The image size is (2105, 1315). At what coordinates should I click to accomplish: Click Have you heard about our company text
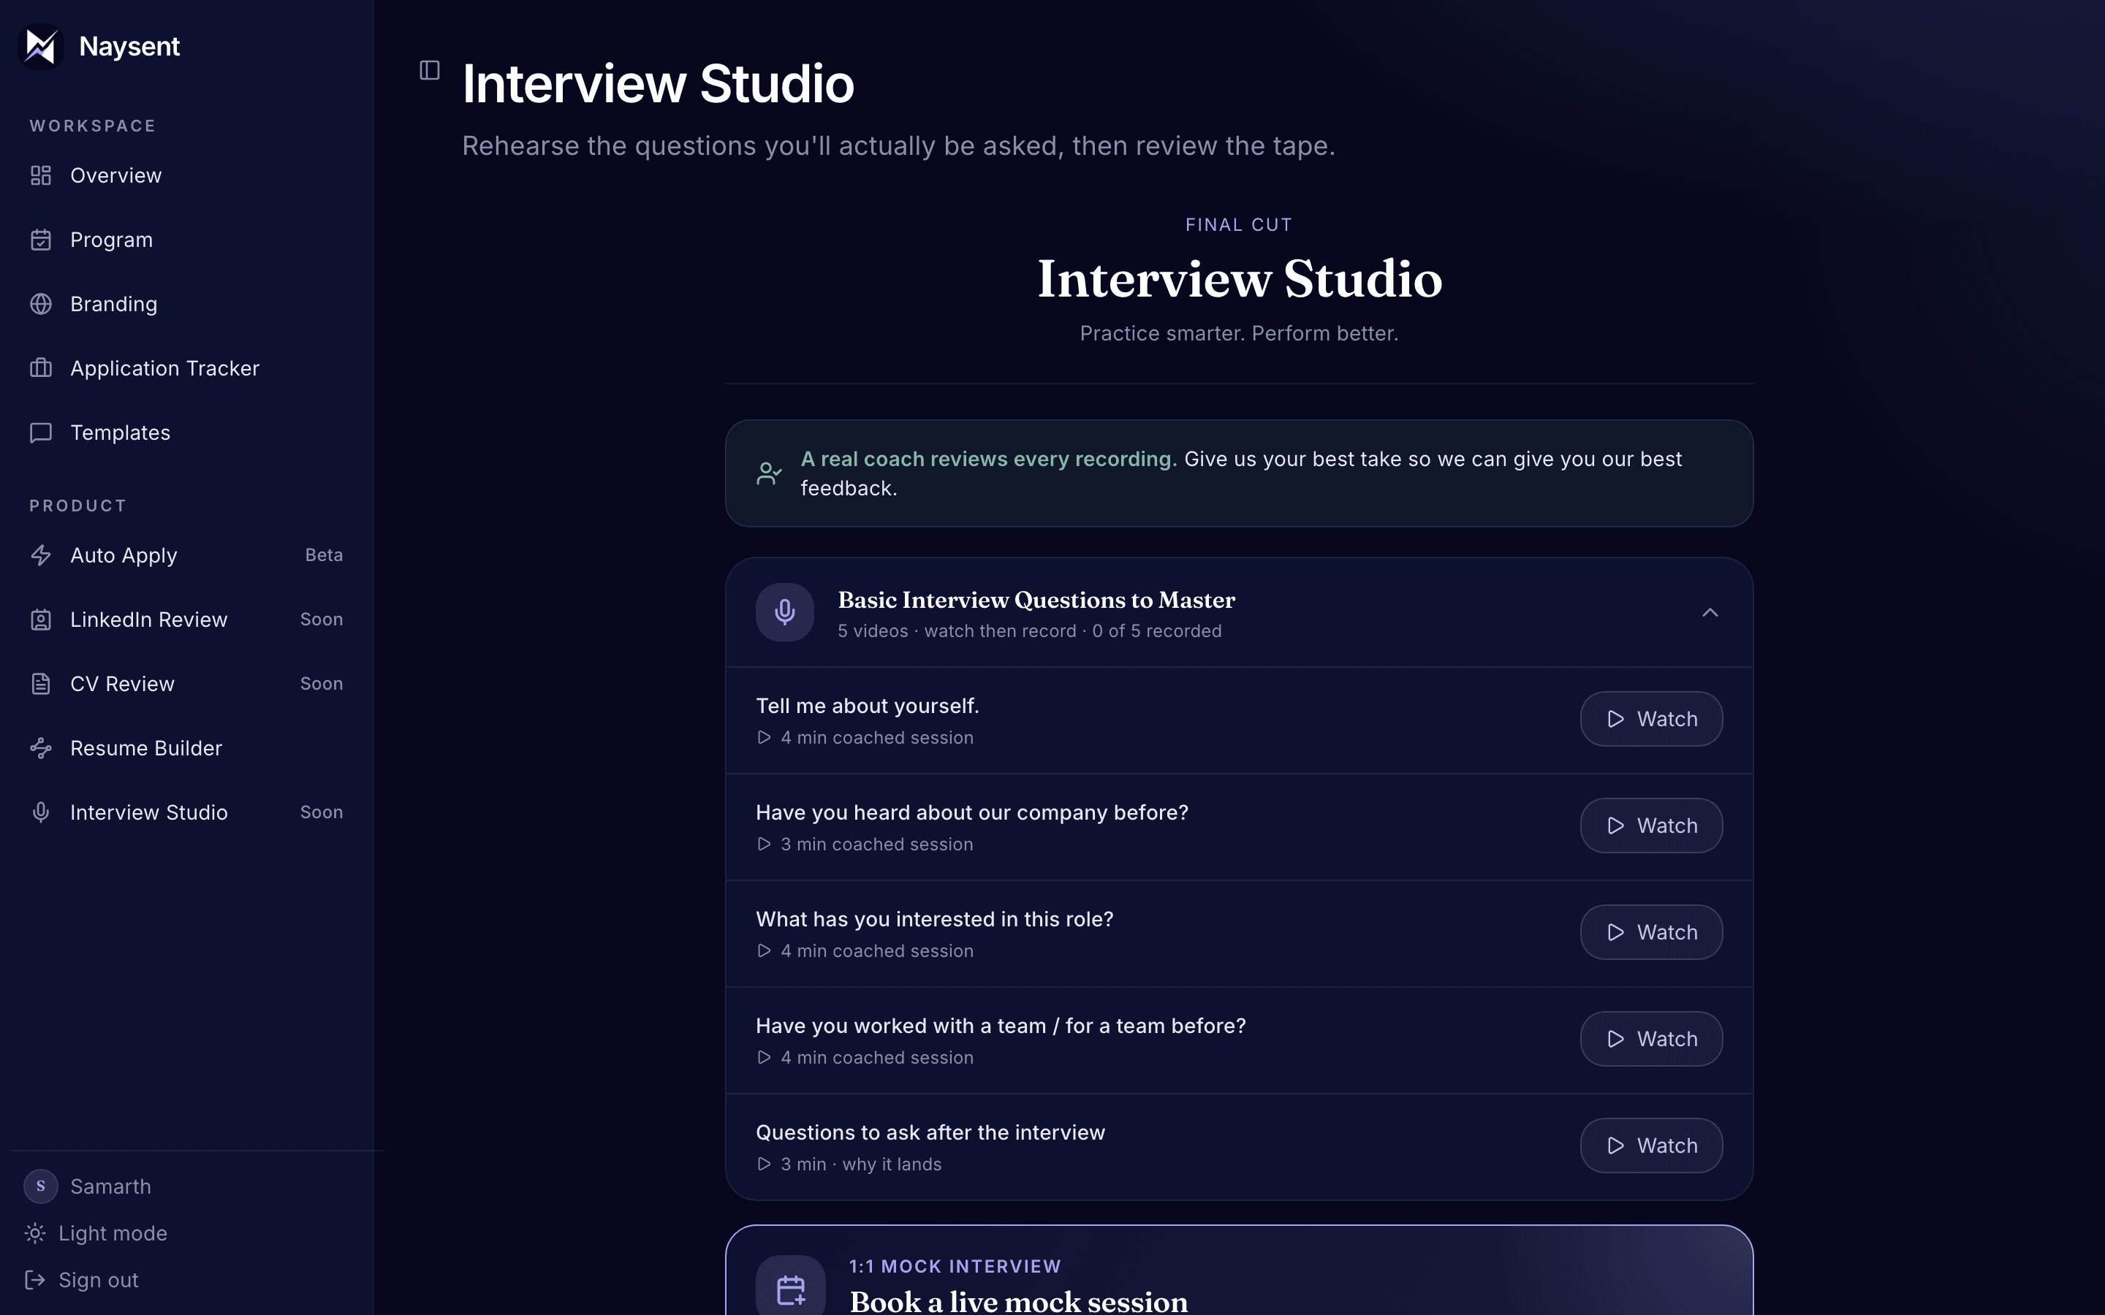click(x=971, y=813)
